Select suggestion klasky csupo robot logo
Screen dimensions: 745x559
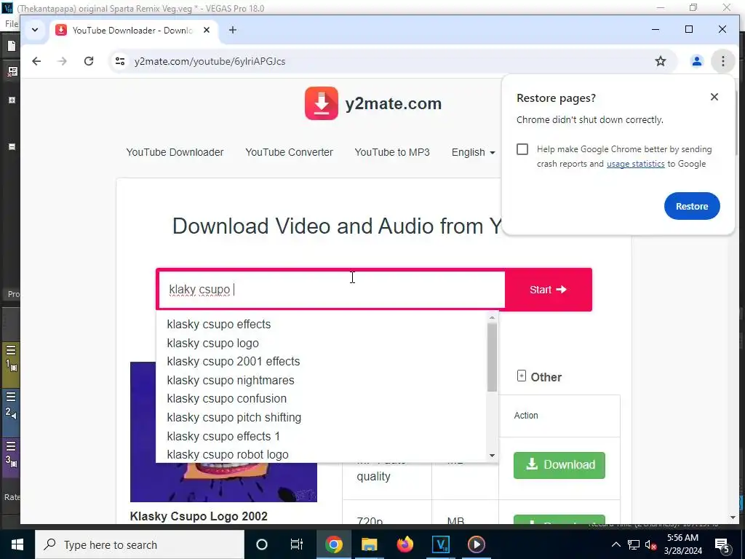pos(321,454)
